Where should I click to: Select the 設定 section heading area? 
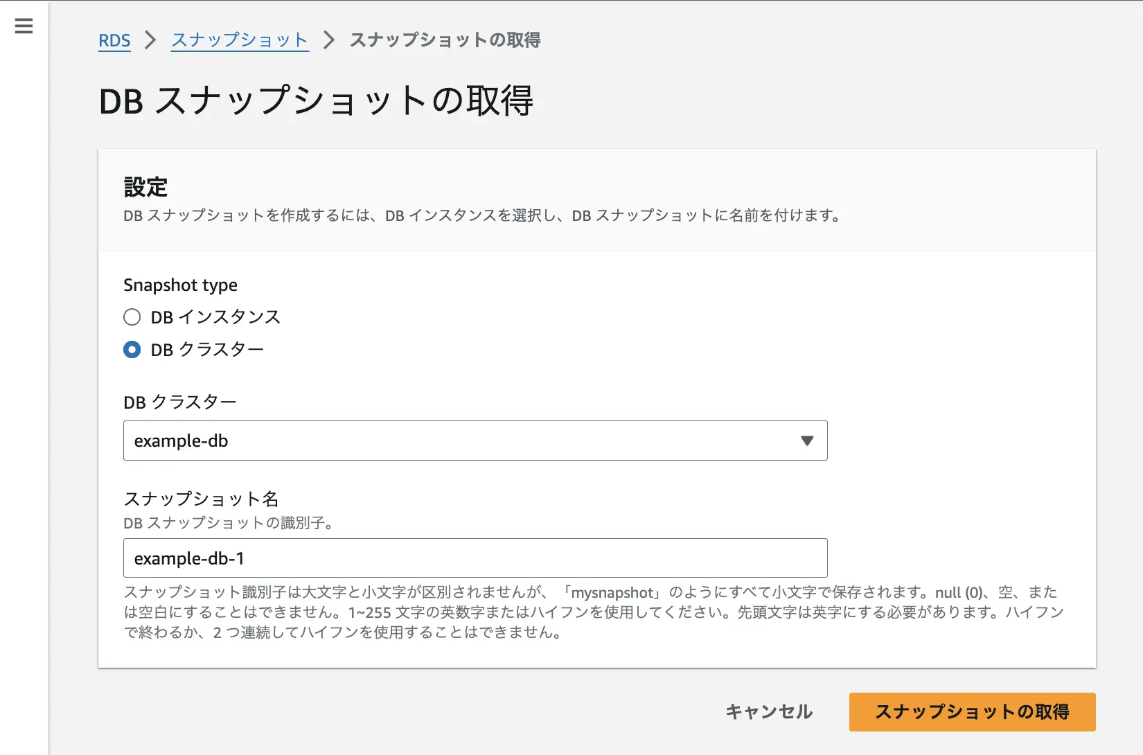145,187
